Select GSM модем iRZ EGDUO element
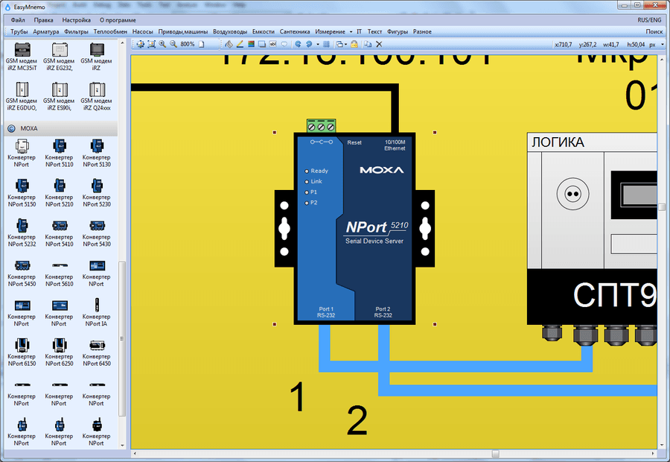This screenshot has width=670, height=462. point(22,96)
